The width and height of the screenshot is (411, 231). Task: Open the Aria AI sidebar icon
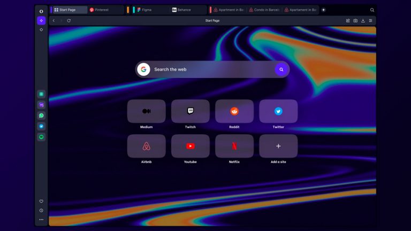41,20
